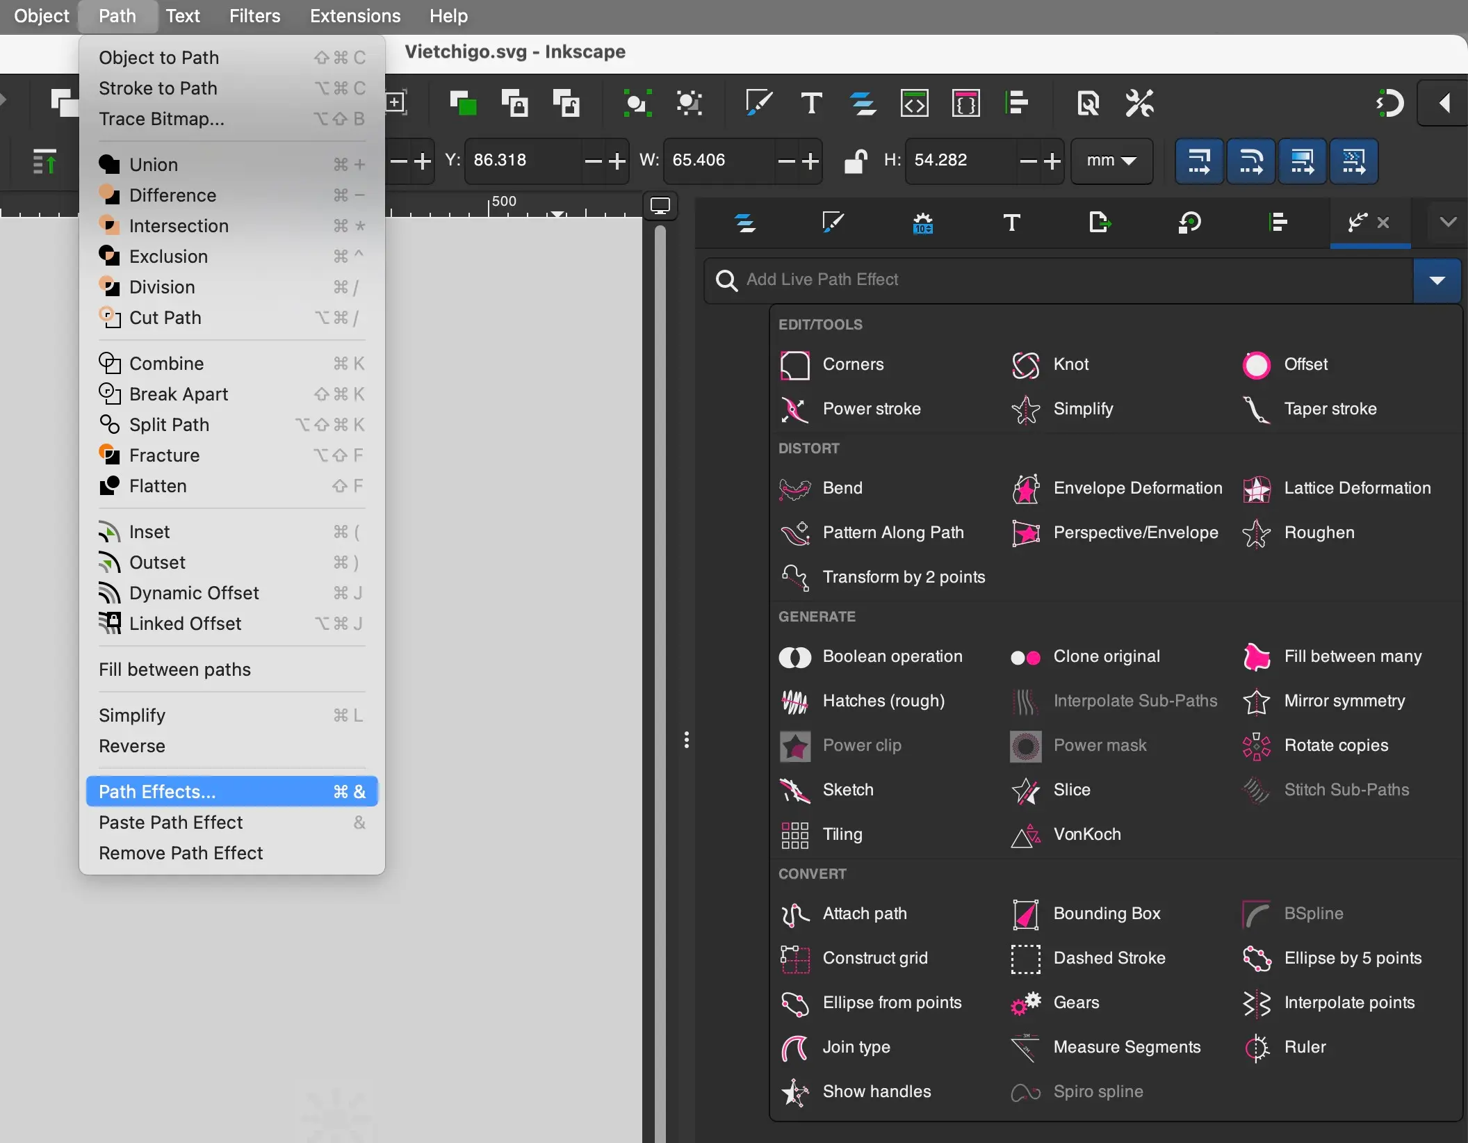Screen dimensions: 1468x1143
Task: Toggle scale stroke width button
Action: (1199, 161)
